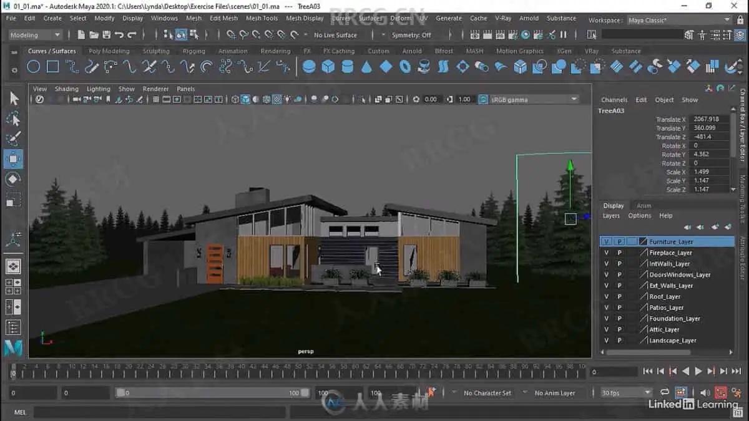Toggle playback P of Attic_Layer
Viewport: 749px width, 421px height.
[619, 329]
